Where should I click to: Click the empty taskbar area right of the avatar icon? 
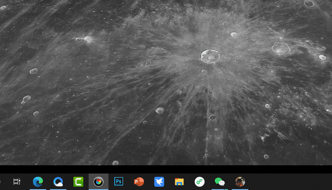(x=290, y=181)
